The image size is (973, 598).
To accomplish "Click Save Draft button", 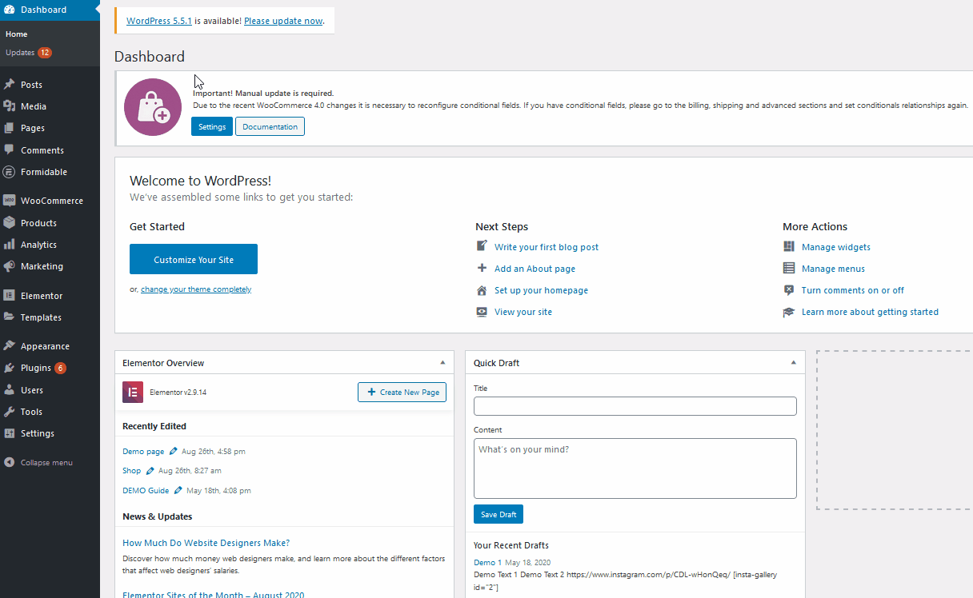I will (x=499, y=514).
